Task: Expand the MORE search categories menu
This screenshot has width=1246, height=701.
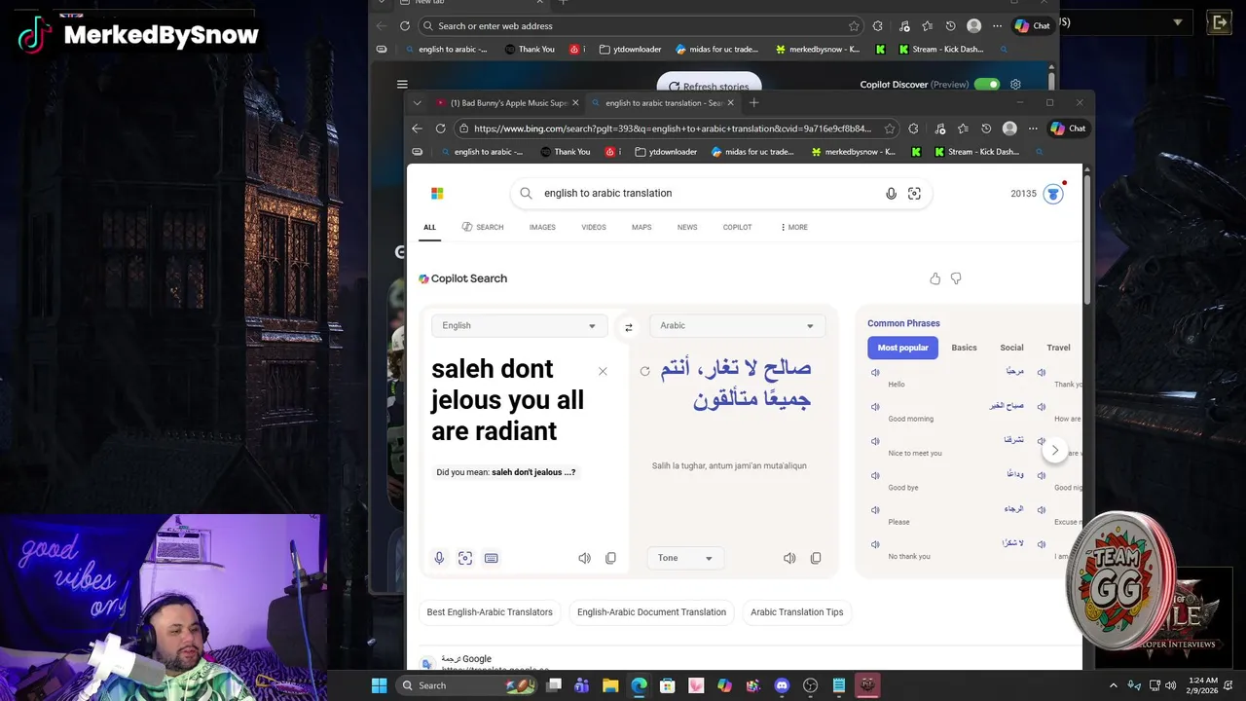Action: coord(793,227)
